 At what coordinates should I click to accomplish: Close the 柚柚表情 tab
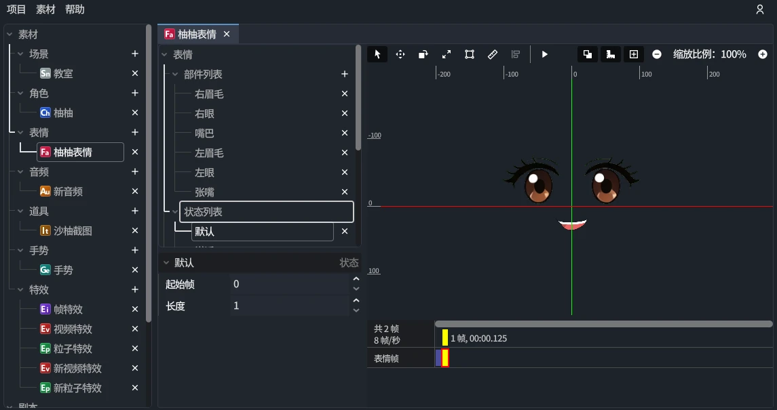tap(227, 34)
